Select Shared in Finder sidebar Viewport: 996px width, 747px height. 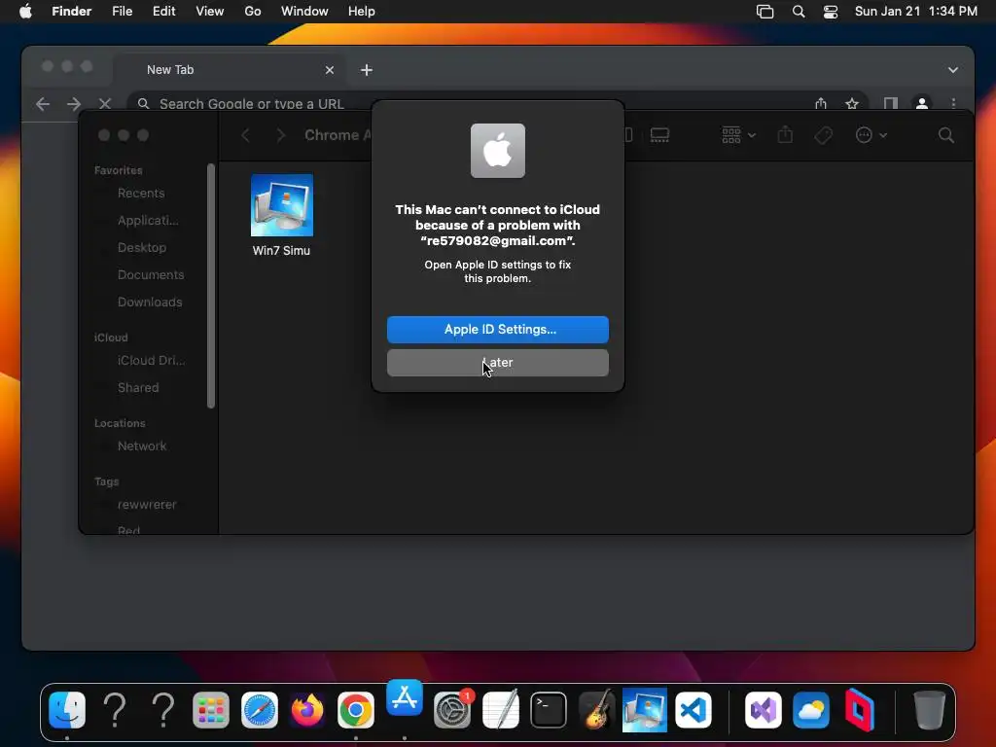click(138, 387)
